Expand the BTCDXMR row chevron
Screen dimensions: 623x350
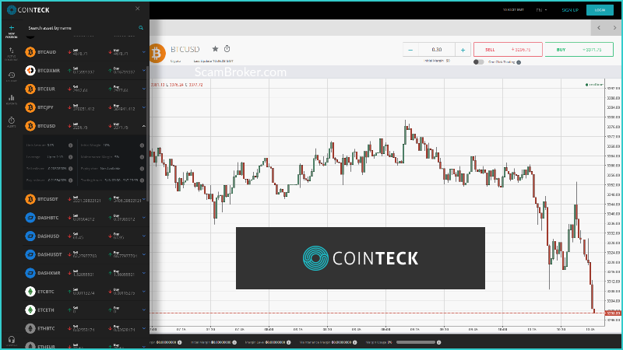click(144, 70)
